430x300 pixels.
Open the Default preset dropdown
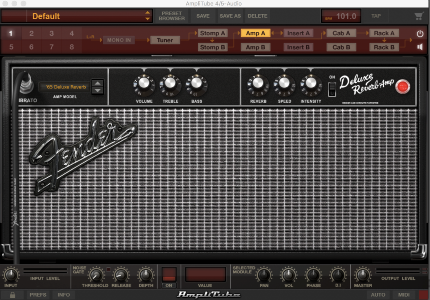[x=147, y=16]
